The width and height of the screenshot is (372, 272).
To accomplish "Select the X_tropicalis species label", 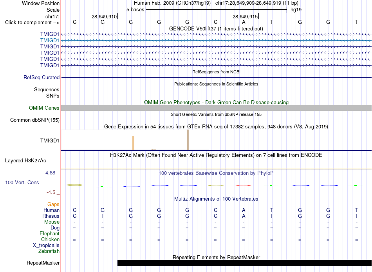I will tap(46, 245).
